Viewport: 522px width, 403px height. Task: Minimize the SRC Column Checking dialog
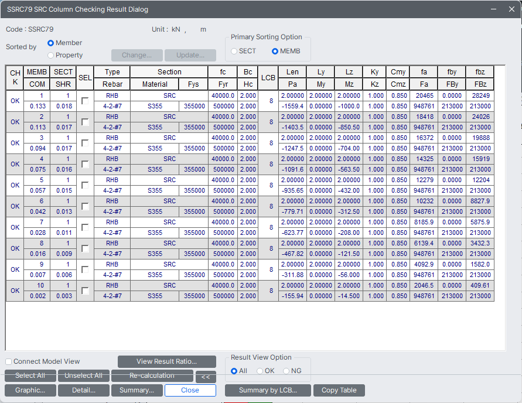coord(494,9)
